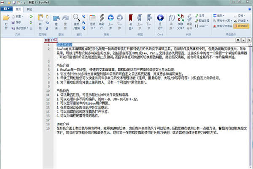The height and width of the screenshot is (169, 253).
Task: Open the 关联文件 dropdown
Action: (180, 22)
